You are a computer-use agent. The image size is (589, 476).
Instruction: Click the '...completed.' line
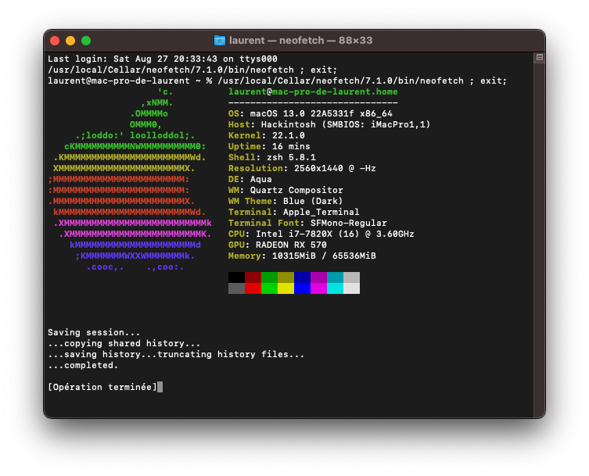tap(83, 365)
